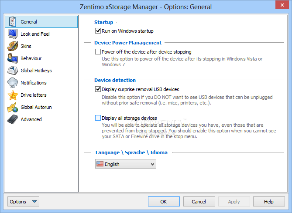Click the window title text
This screenshot has height=213, width=292.
[146, 7]
